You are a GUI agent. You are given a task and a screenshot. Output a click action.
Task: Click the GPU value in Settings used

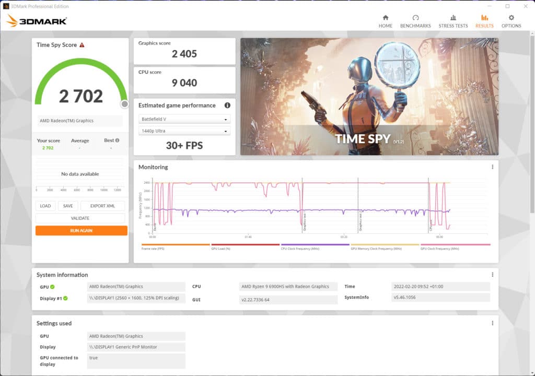coord(136,336)
